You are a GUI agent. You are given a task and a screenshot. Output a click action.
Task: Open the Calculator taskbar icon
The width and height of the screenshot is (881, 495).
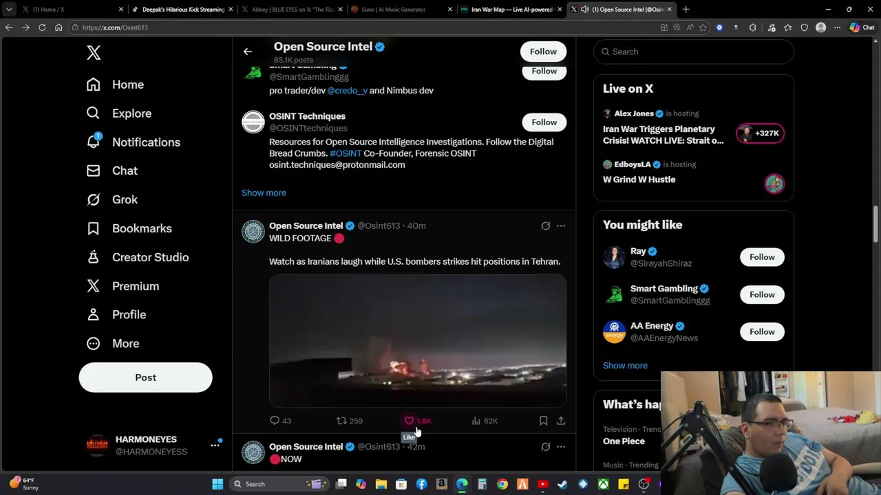pyautogui.click(x=482, y=484)
